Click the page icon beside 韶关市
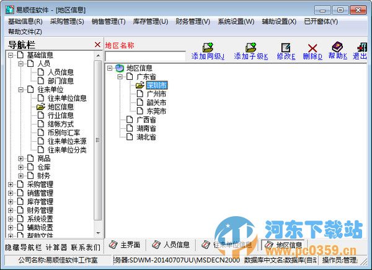The height and width of the screenshot is (270, 372). 140,102
